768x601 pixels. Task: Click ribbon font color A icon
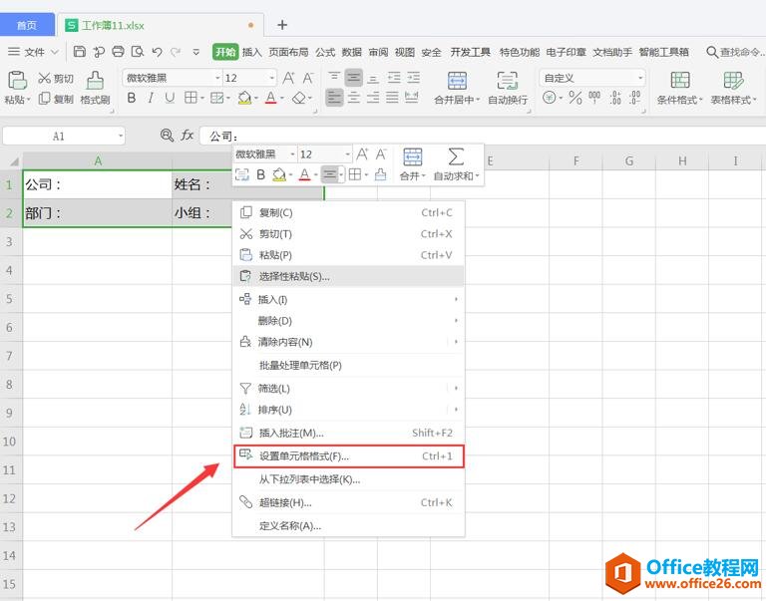(271, 98)
